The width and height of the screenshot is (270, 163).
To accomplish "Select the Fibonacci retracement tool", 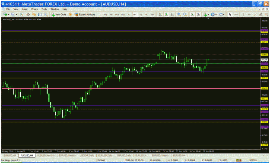I will 267,15.
